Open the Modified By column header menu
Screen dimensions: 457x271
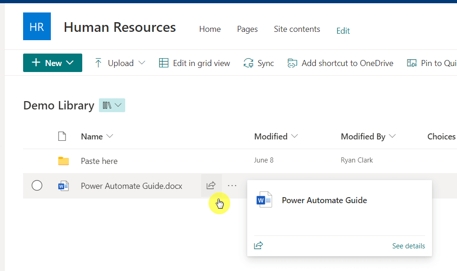[368, 136]
